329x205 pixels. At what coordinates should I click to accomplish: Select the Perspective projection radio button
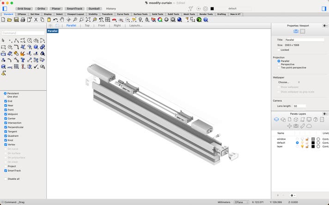coord(279,64)
